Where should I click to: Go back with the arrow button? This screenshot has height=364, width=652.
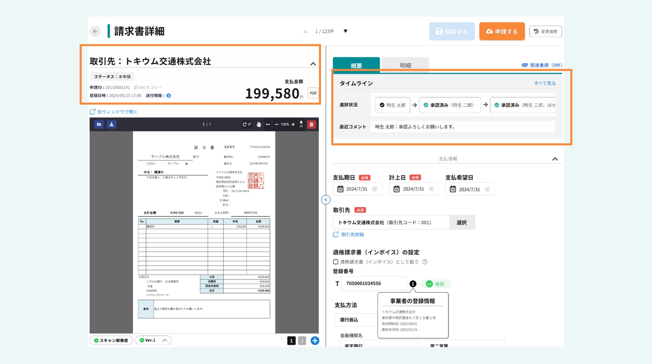pyautogui.click(x=95, y=31)
